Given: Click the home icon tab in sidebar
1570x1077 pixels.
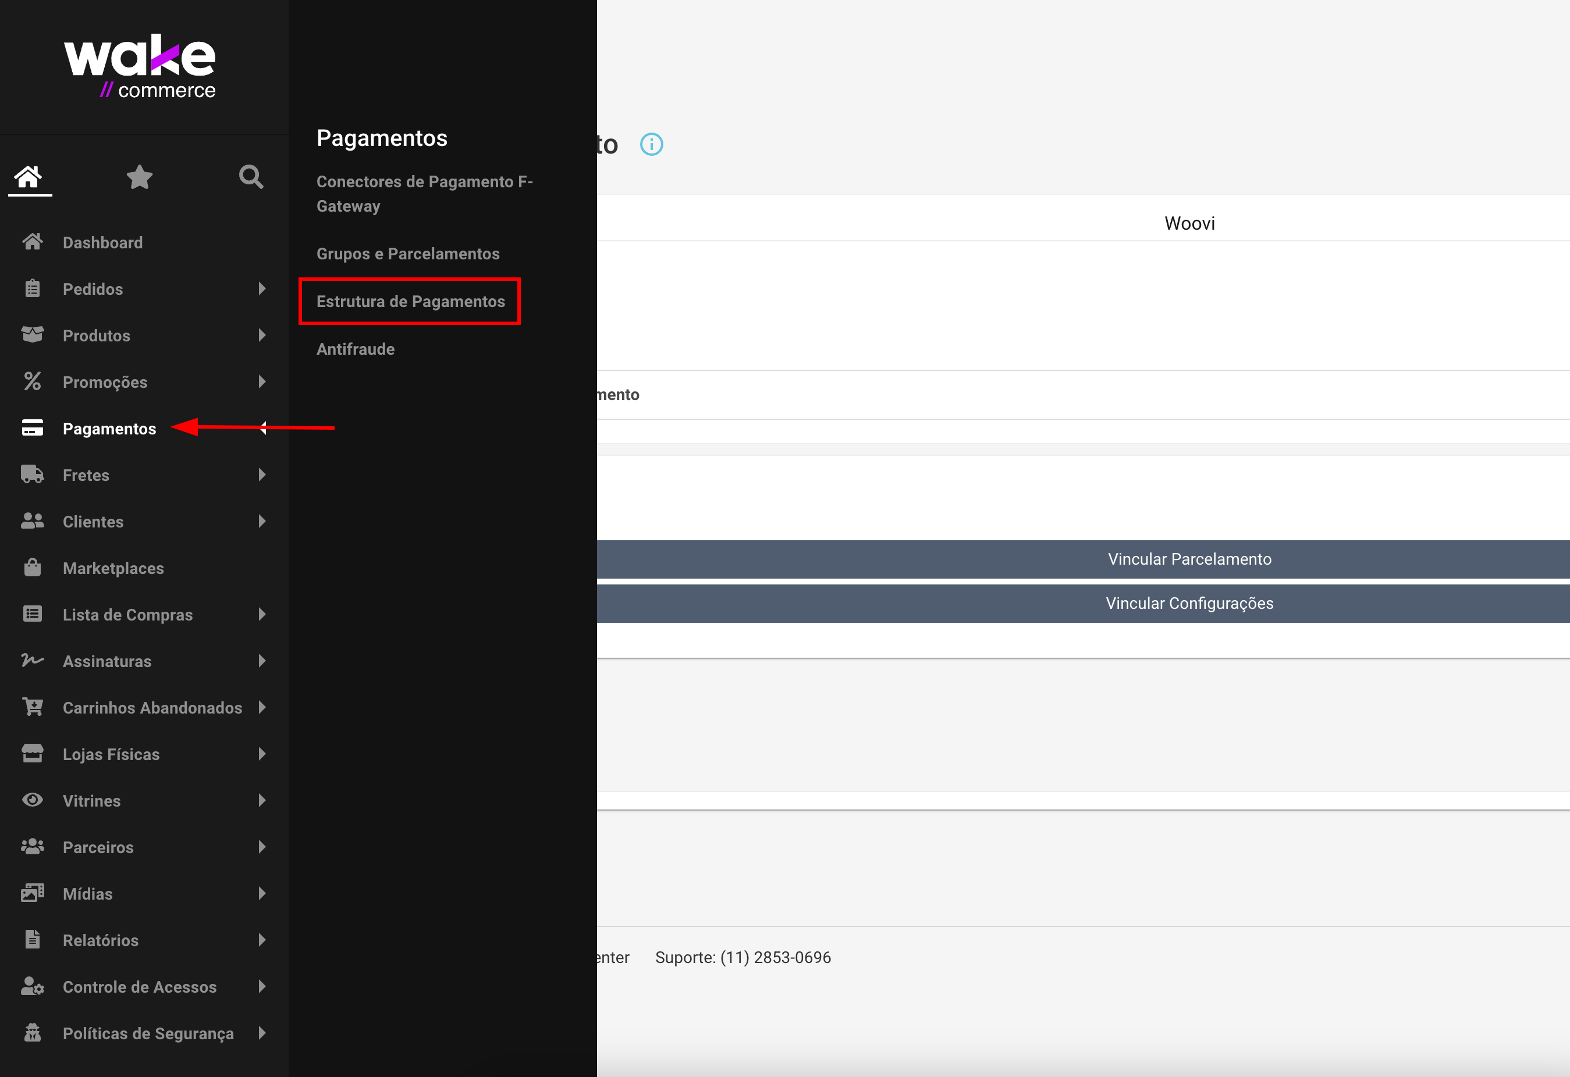Looking at the screenshot, I should click(x=29, y=177).
